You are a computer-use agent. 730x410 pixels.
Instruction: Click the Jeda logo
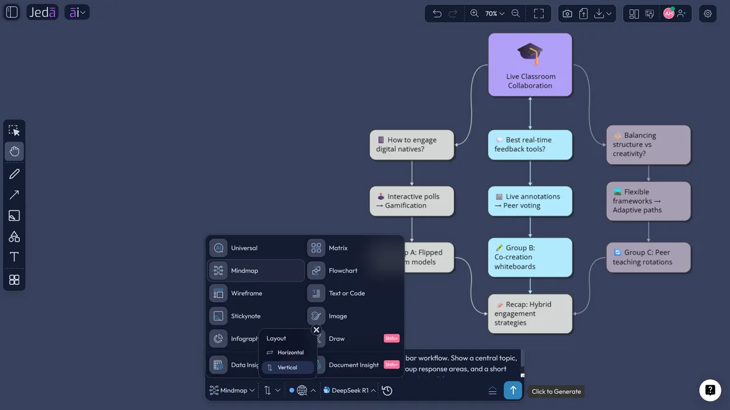tap(43, 12)
